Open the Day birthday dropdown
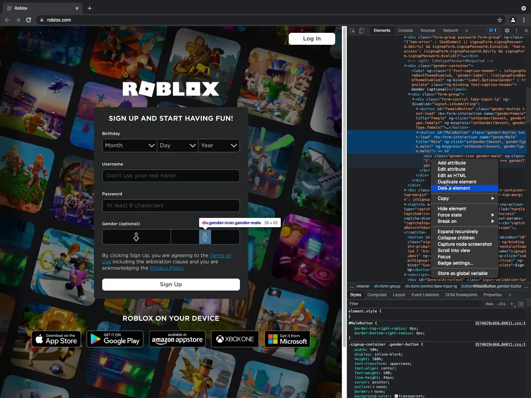Viewport: 531px width, 398px height. [x=178, y=146]
